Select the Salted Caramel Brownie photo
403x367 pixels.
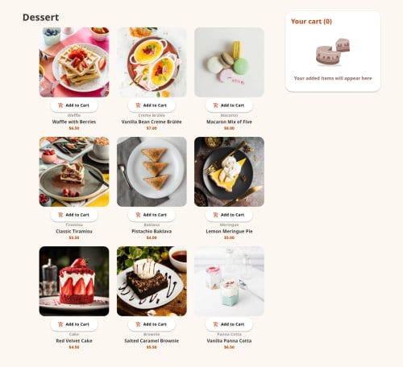[152, 281]
